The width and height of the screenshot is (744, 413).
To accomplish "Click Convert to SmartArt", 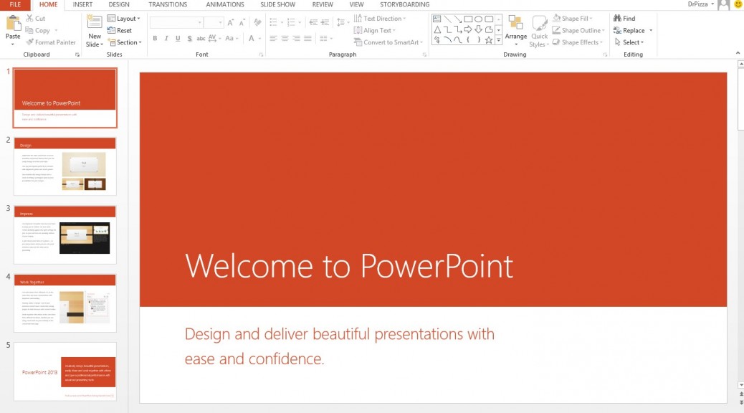I will 388,42.
